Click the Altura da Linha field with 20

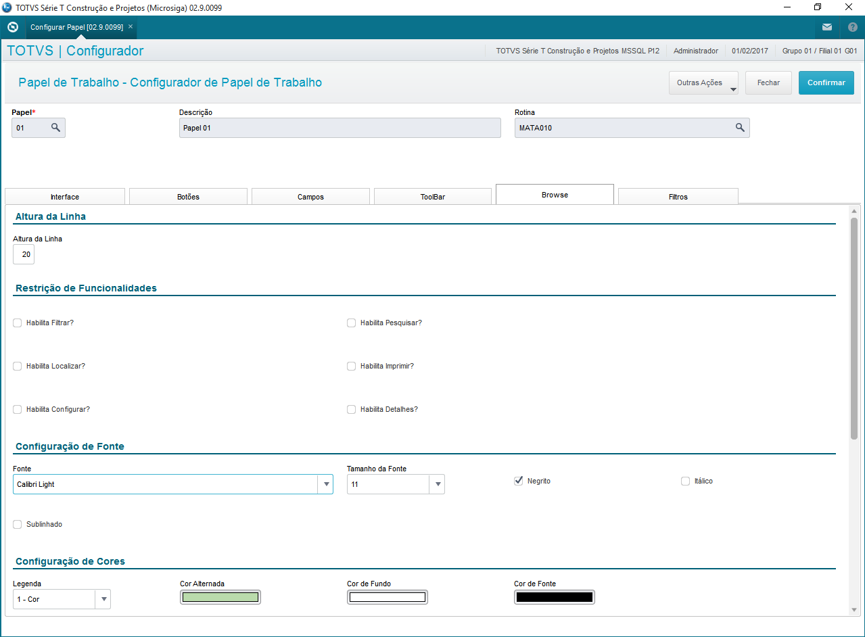click(x=24, y=254)
